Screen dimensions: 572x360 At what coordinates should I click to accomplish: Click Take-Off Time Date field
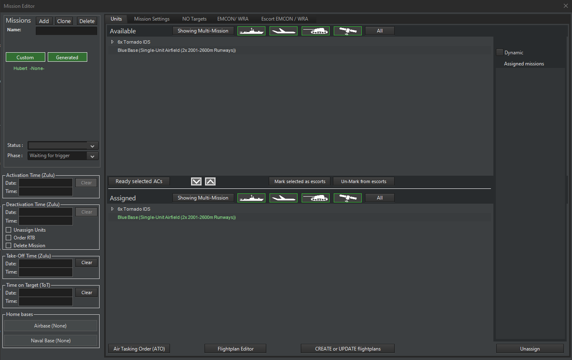pos(46,263)
